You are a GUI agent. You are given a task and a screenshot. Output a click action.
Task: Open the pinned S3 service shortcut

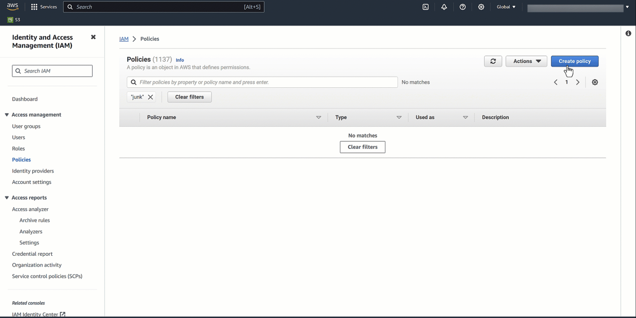(x=14, y=20)
